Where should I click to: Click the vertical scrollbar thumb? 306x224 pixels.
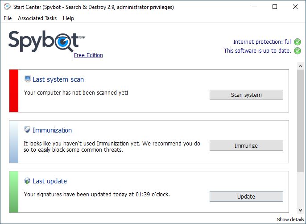(x=300, y=121)
